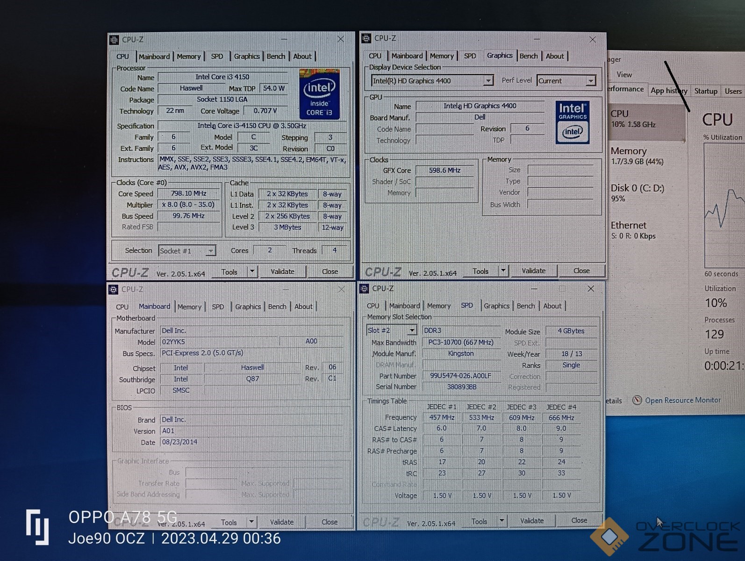Click Tools button in Graphics window
745x561 pixels.
point(480,271)
